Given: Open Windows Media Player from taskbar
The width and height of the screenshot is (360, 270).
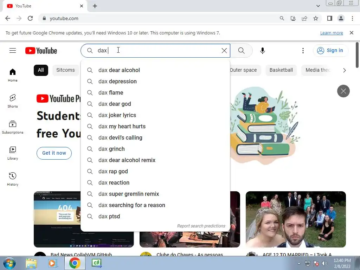Looking at the screenshot, I should [x=53, y=263].
